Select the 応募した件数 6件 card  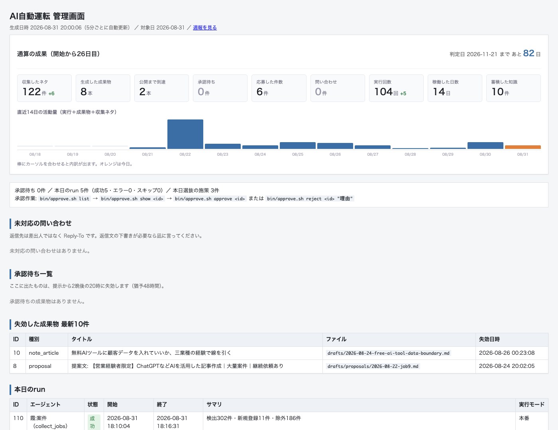(279, 88)
